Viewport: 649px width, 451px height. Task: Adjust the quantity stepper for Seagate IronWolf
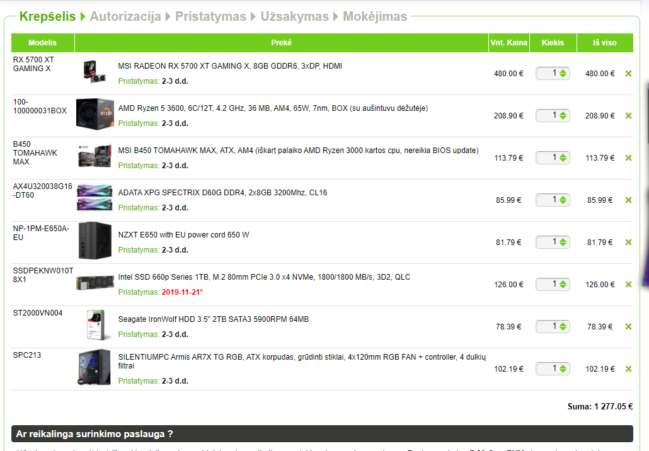[x=563, y=327]
